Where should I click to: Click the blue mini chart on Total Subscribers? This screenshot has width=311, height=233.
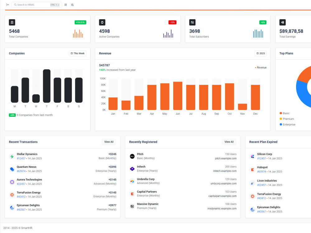[x=258, y=34]
